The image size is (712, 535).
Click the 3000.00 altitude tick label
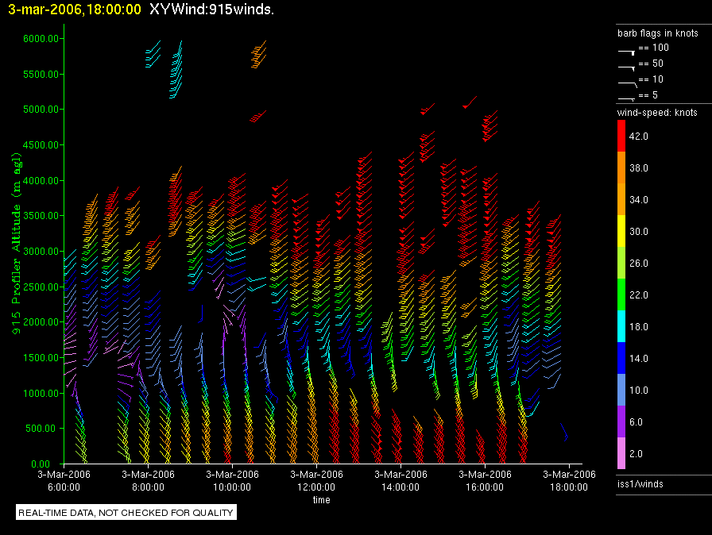pyautogui.click(x=41, y=251)
